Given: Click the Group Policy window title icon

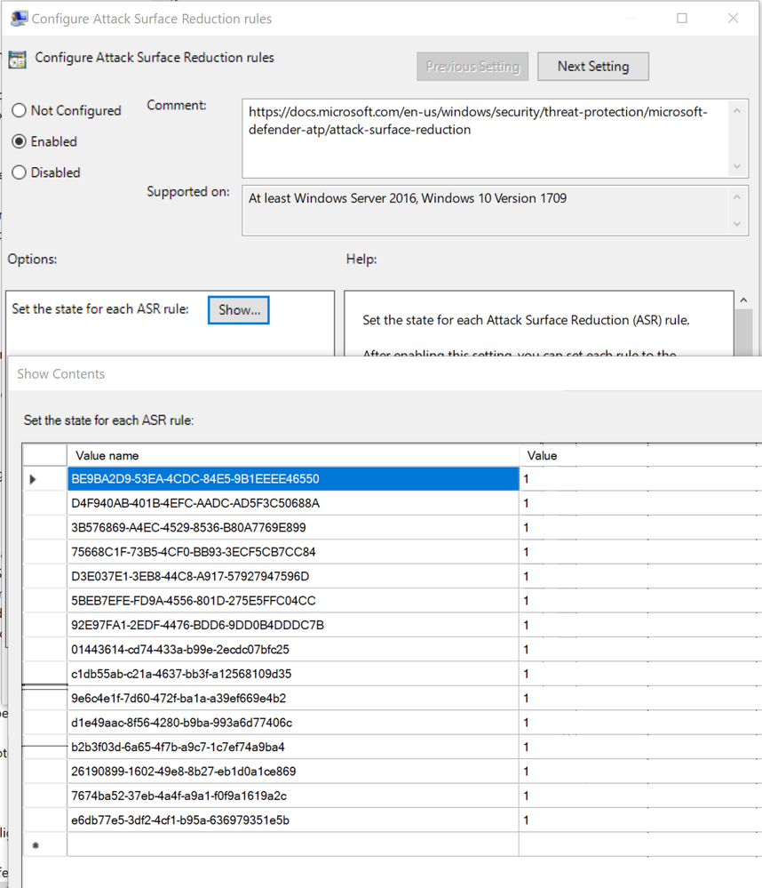Looking at the screenshot, I should pyautogui.click(x=19, y=19).
